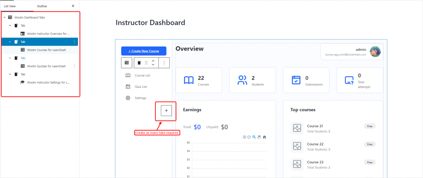Click chart zoom in icon
The image size is (423, 178).
245,137
